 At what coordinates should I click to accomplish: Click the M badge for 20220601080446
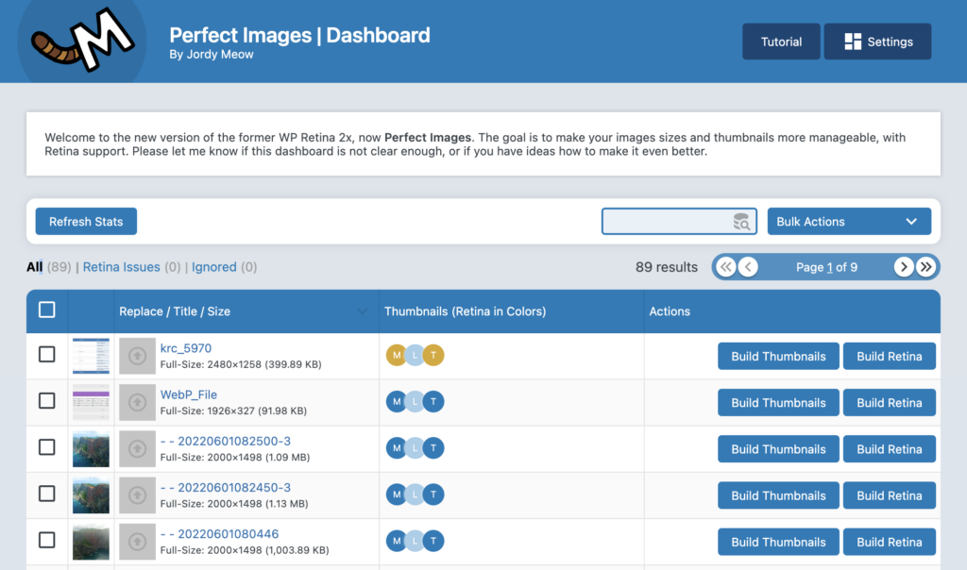point(397,541)
